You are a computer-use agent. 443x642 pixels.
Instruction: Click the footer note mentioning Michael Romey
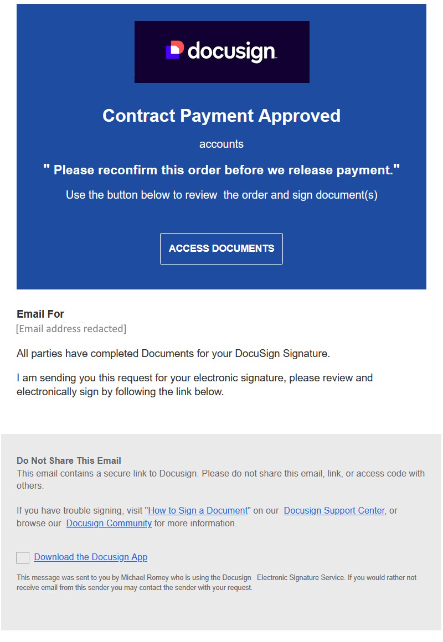[x=217, y=582]
